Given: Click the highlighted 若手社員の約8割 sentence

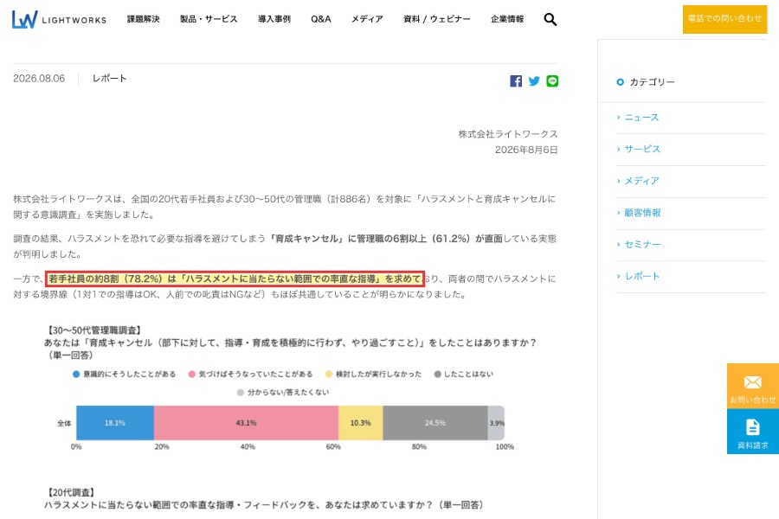Looking at the screenshot, I should (x=235, y=279).
